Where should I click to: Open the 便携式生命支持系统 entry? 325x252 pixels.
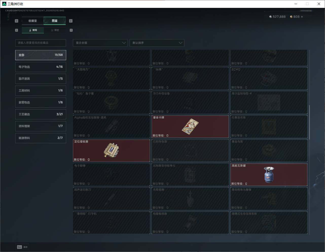pyautogui.click(x=269, y=223)
